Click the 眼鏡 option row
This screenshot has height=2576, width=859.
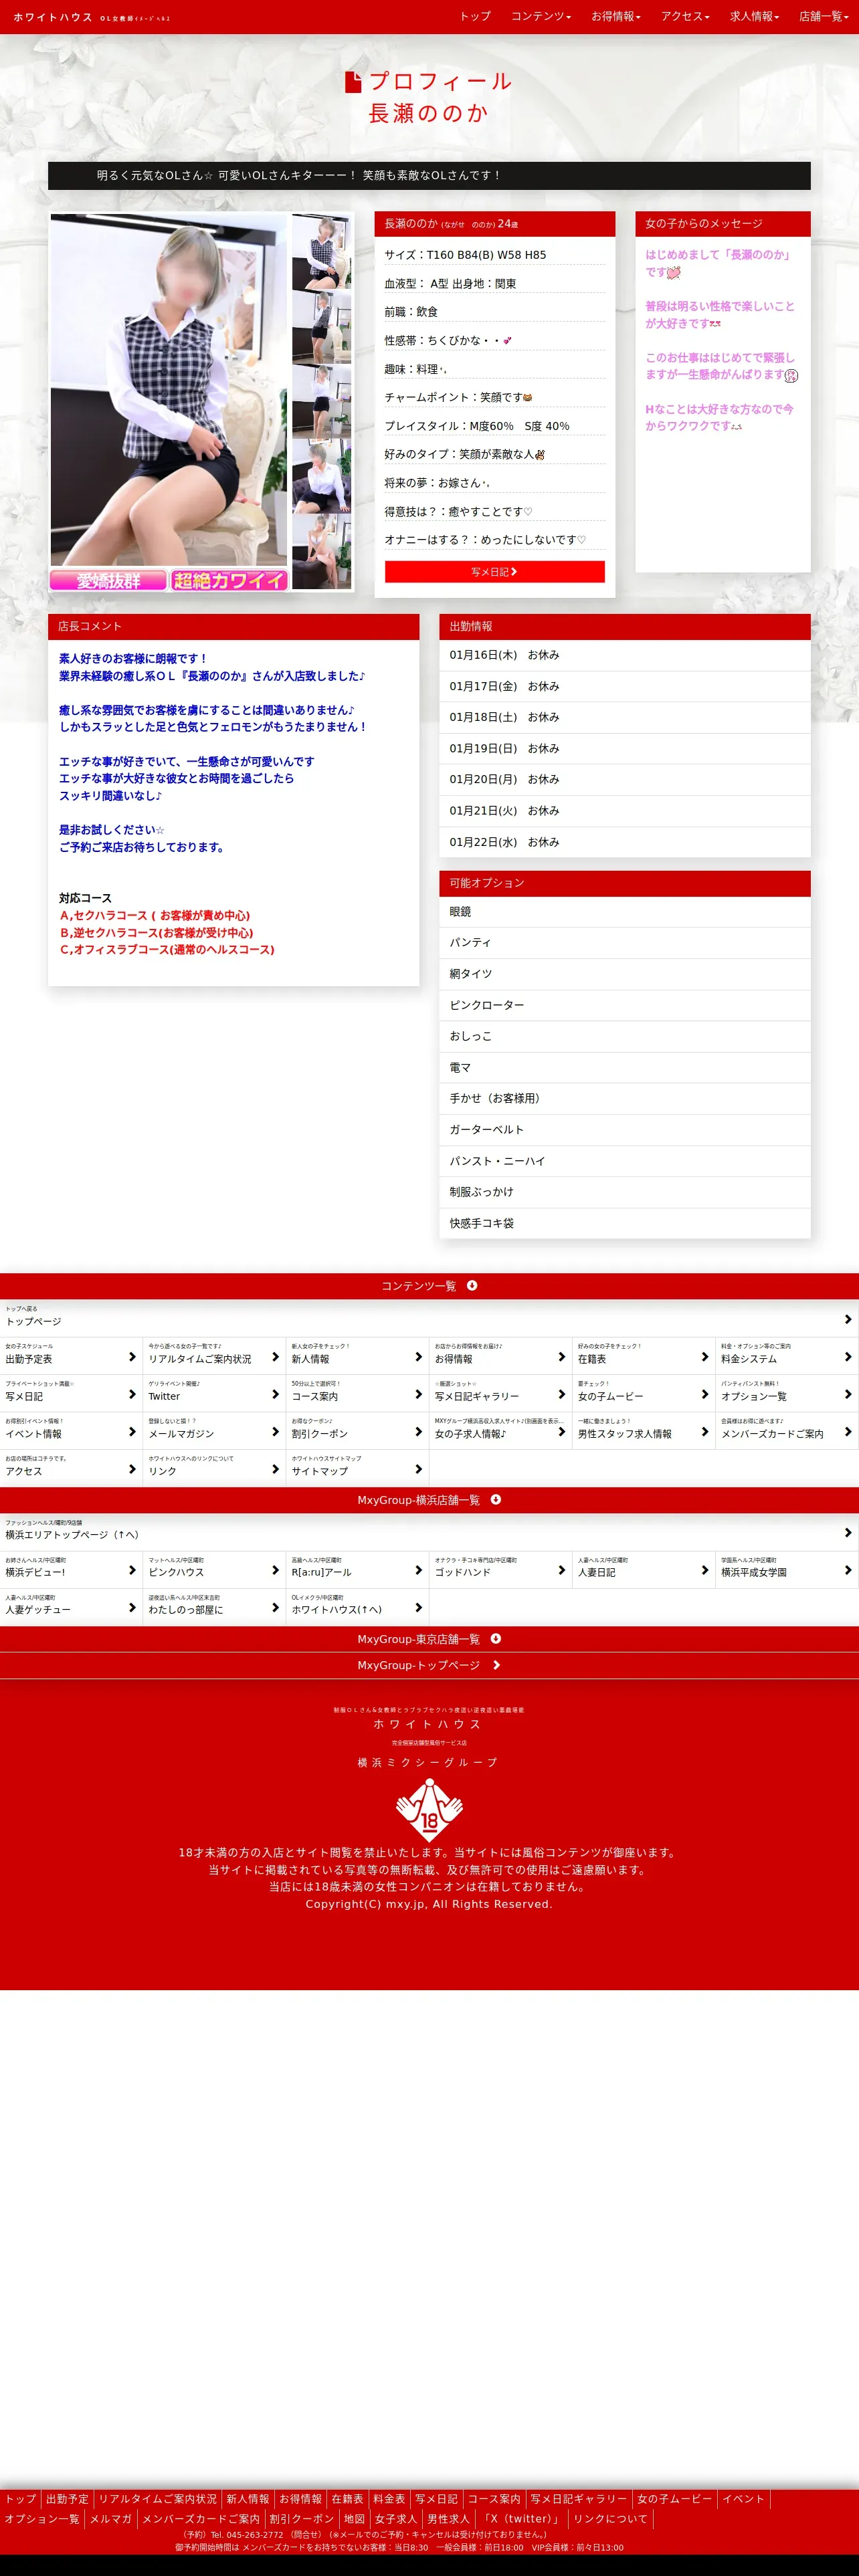pos(625,912)
